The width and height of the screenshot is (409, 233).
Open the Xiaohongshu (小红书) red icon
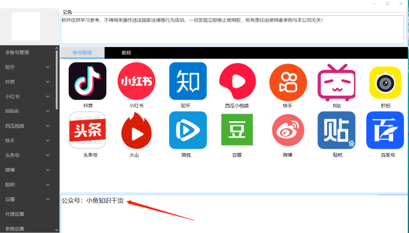(136, 81)
